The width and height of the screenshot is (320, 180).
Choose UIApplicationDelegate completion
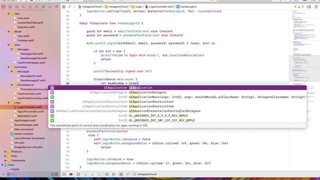click(177, 92)
